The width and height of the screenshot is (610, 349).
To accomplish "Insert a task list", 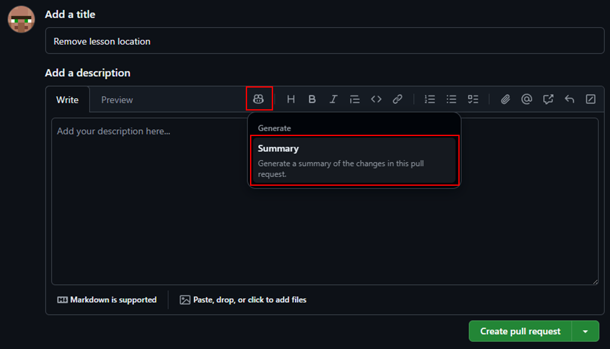I will click(473, 99).
